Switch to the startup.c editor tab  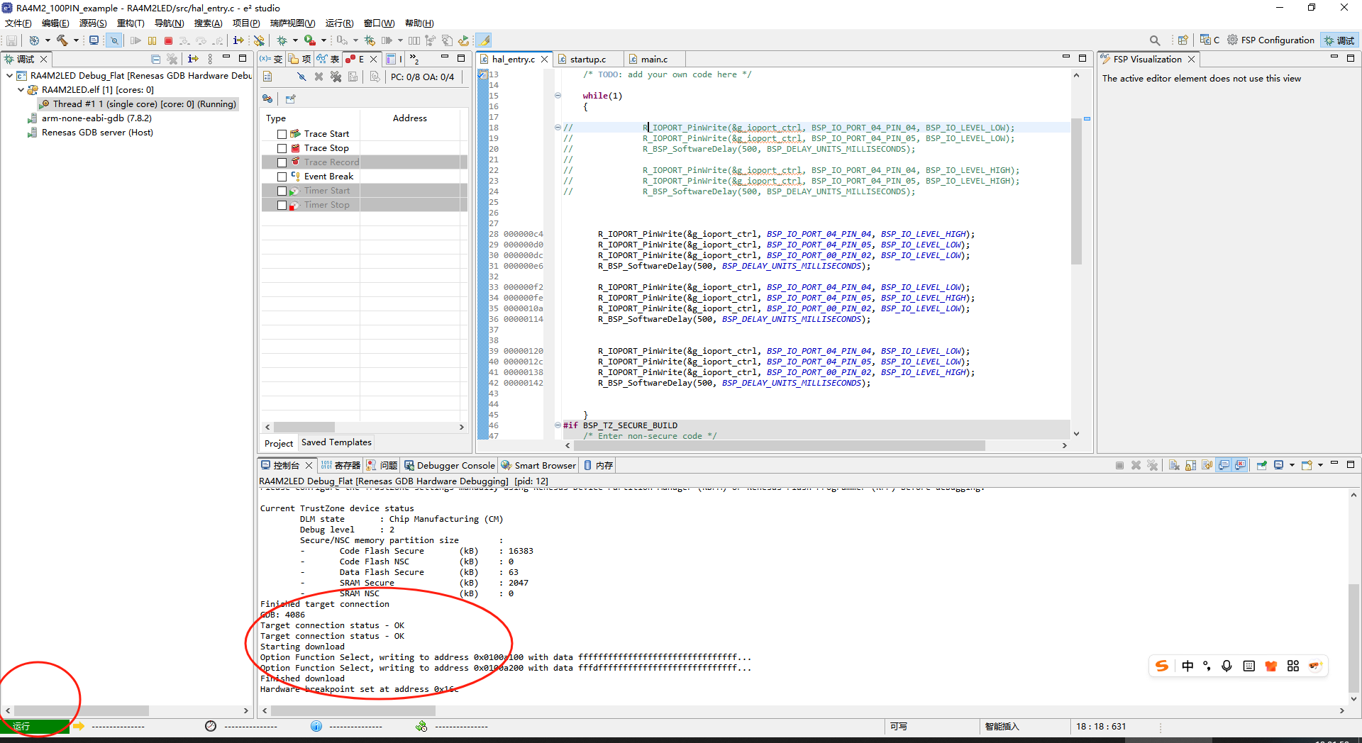click(x=588, y=60)
